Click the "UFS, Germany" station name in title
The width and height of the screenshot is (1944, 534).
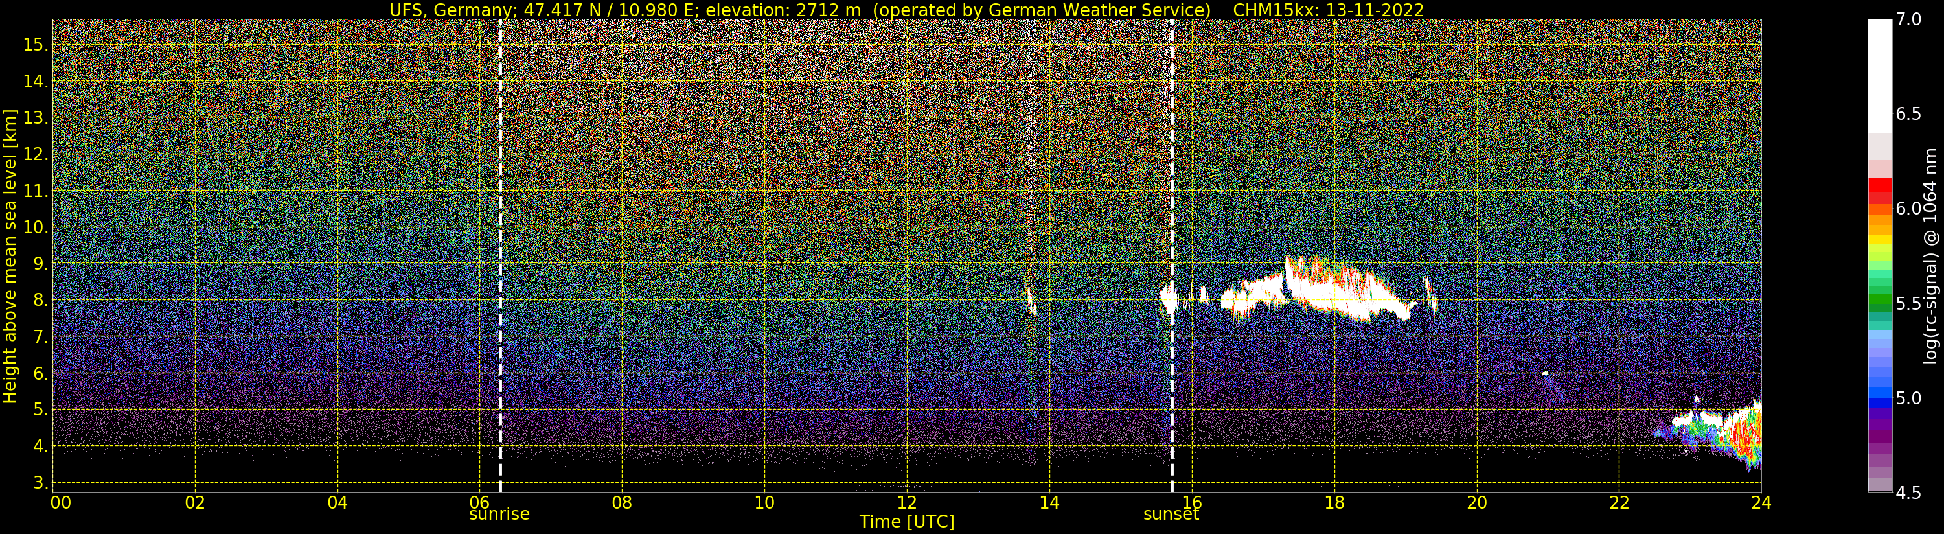pos(450,10)
